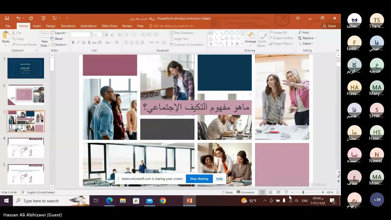Image resolution: width=391 pixels, height=220 pixels.
Task: Switch to the Insert tab
Action: tap(37, 26)
